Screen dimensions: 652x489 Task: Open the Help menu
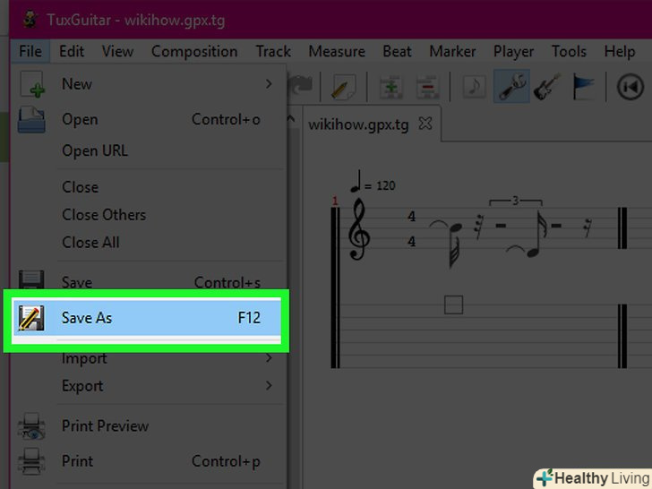[x=620, y=52]
